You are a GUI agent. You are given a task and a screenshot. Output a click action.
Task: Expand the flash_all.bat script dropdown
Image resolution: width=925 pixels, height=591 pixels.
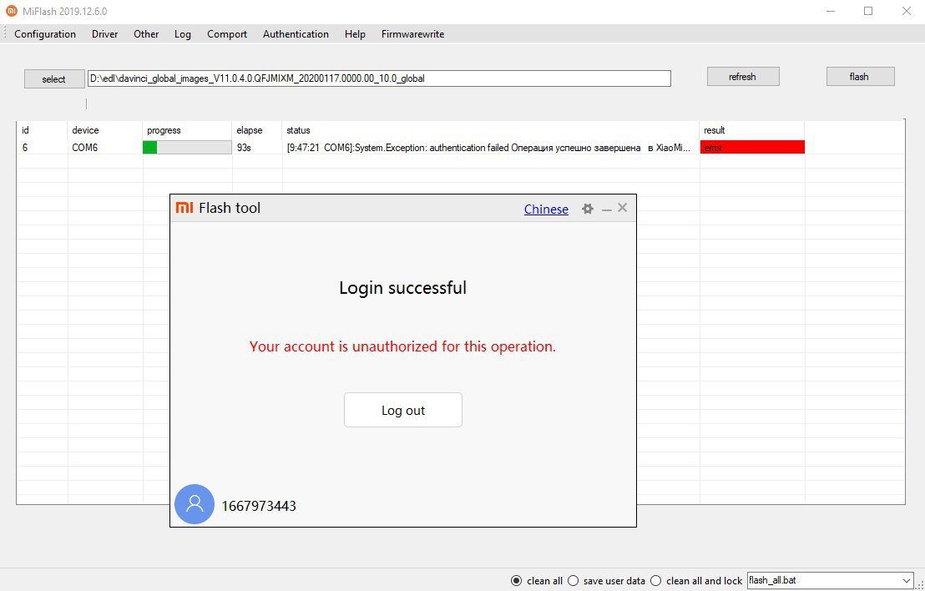click(x=907, y=581)
